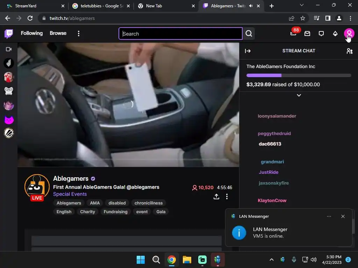Focus the Twitch search field

(180, 34)
